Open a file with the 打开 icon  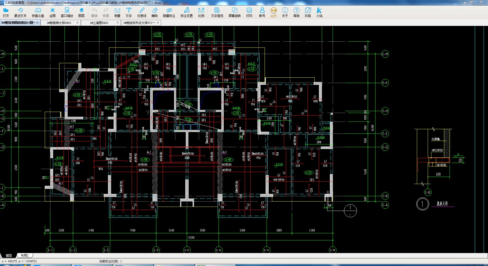point(6,12)
